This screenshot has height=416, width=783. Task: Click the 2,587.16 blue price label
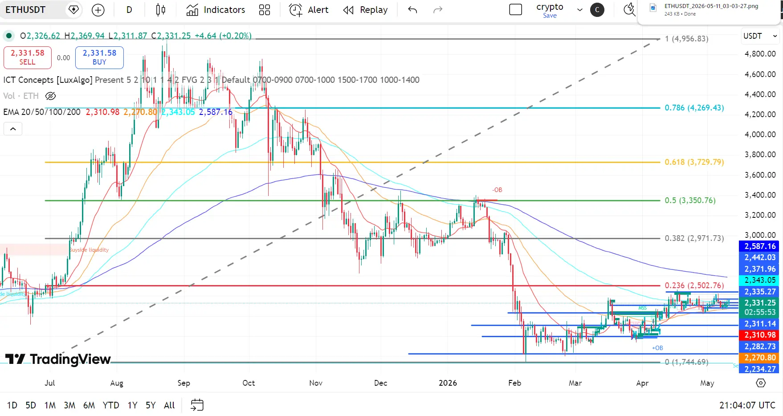click(x=760, y=246)
